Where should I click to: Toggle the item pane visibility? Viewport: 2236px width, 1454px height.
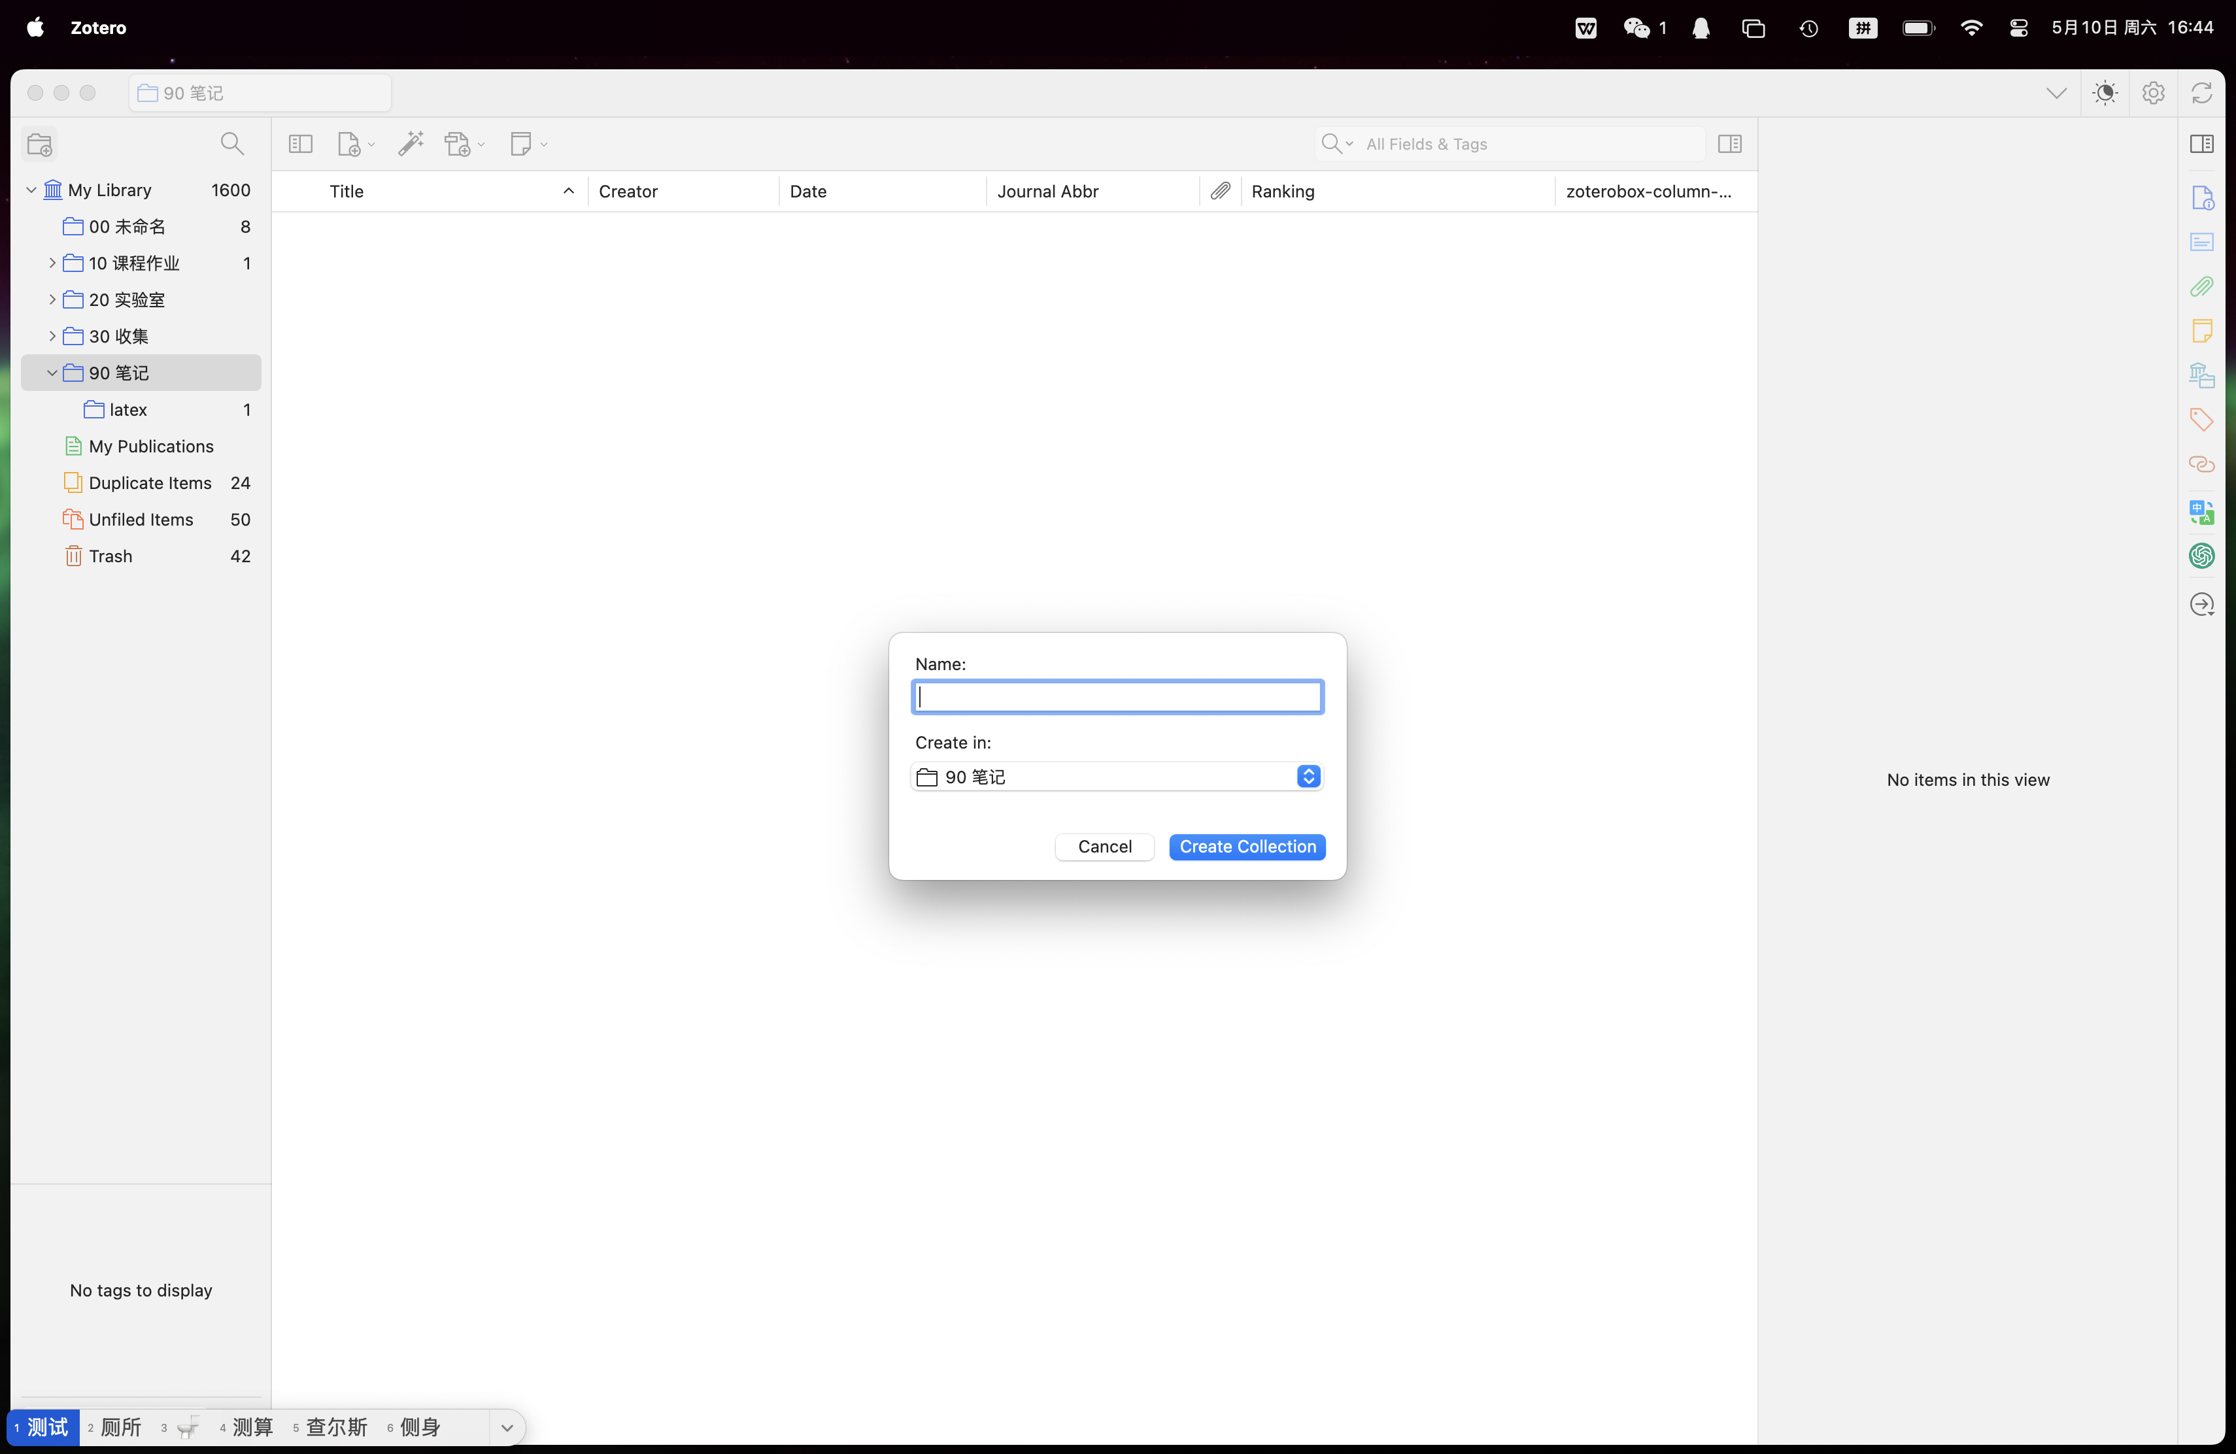1729,144
